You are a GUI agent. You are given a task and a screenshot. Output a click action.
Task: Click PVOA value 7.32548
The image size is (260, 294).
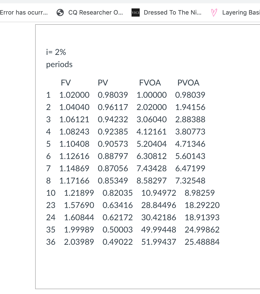pyautogui.click(x=190, y=181)
